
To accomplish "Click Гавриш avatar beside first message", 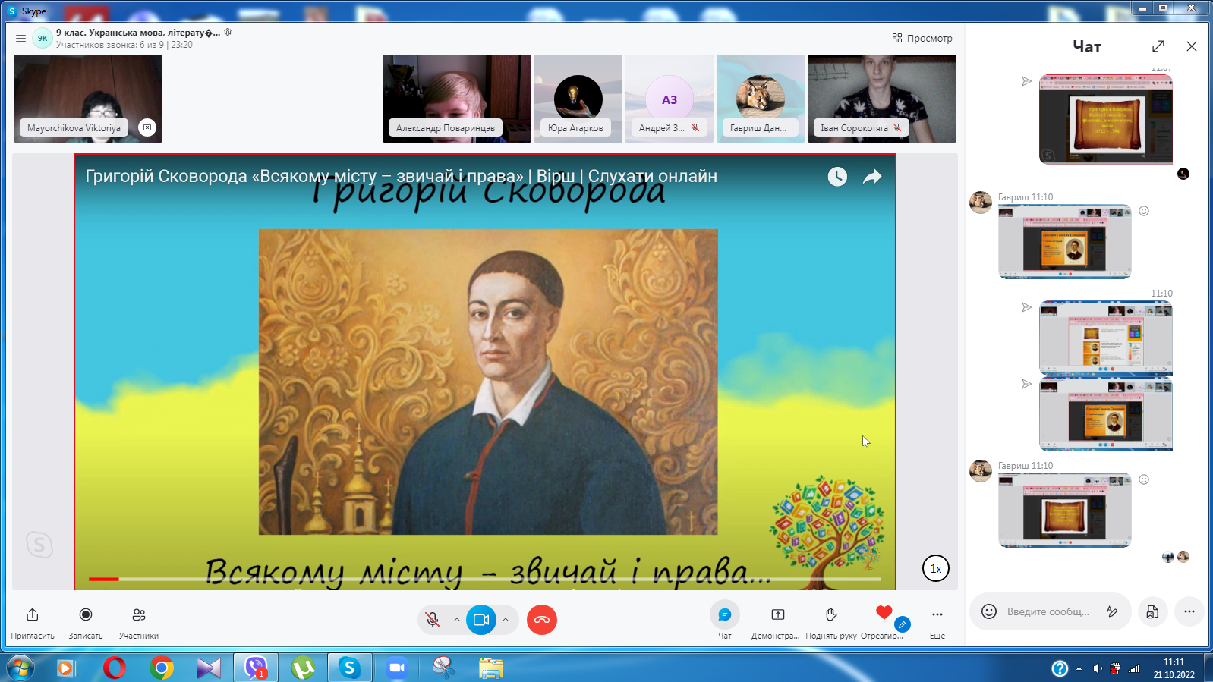I will click(x=981, y=203).
